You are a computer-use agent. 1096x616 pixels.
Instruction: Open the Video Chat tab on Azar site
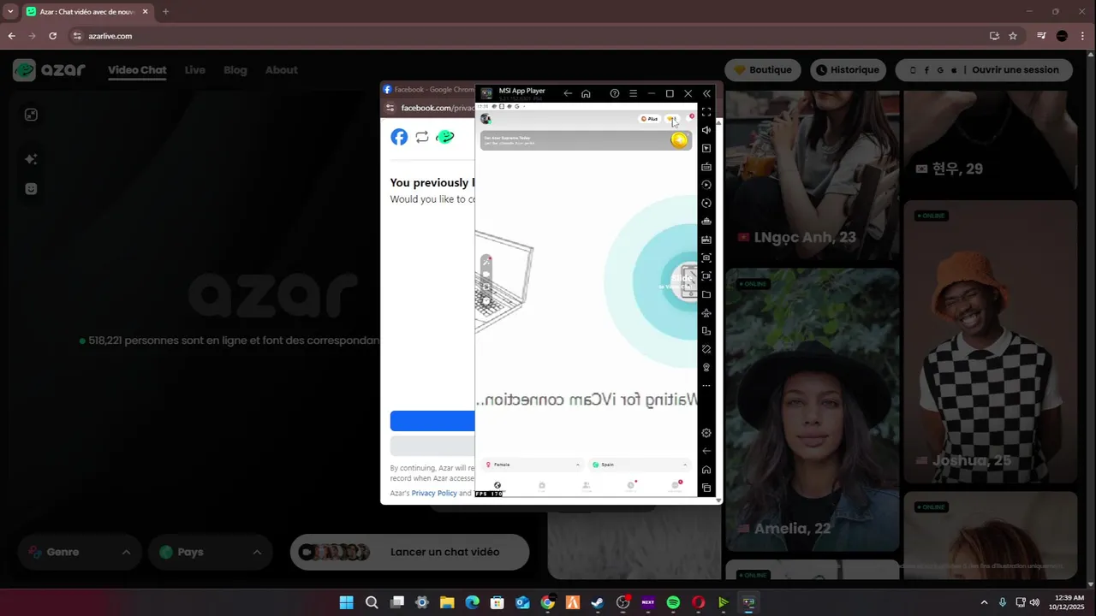[137, 70]
